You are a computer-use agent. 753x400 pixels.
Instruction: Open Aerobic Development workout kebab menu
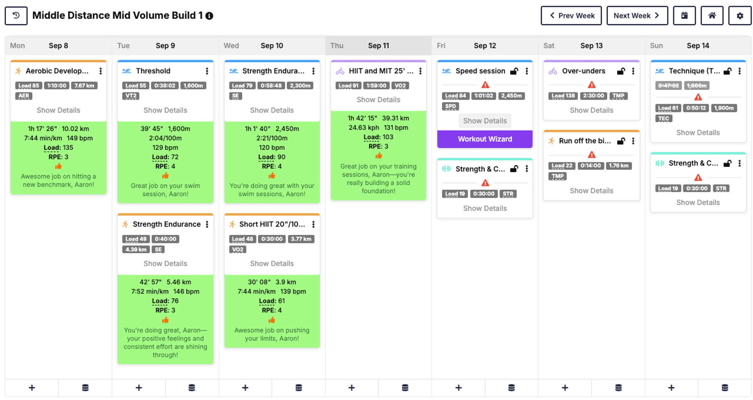(101, 71)
